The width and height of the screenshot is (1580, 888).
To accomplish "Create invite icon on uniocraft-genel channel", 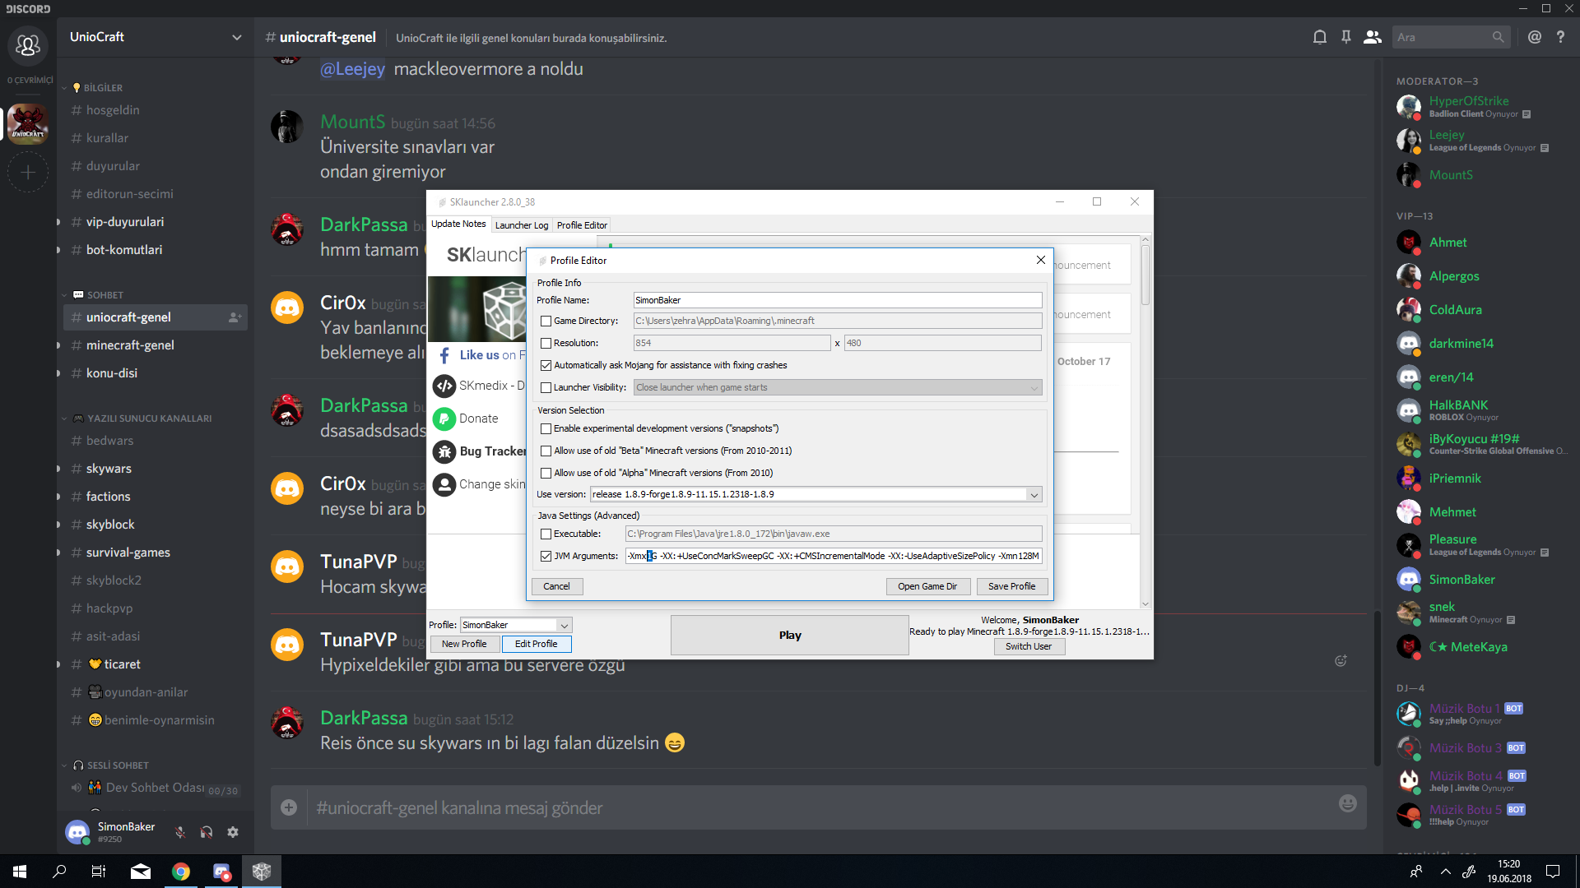I will click(x=235, y=317).
